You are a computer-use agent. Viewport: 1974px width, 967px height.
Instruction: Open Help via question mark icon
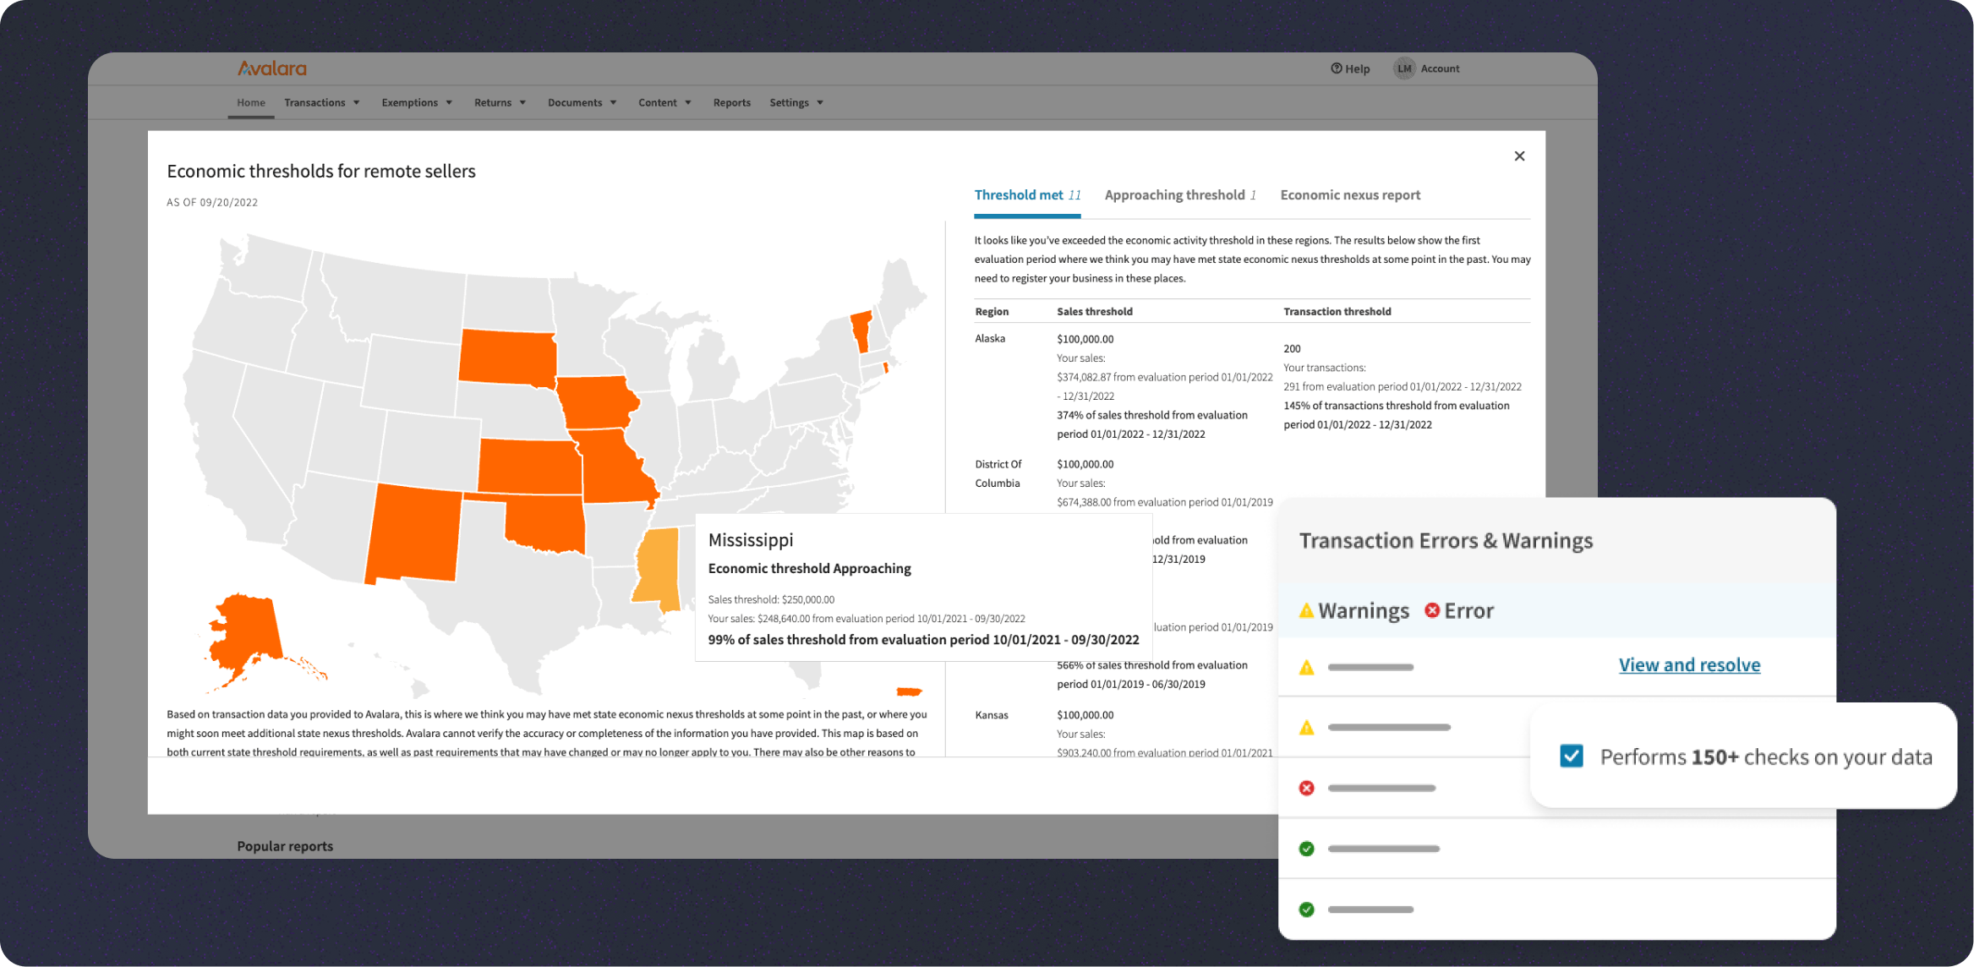pyautogui.click(x=1337, y=68)
